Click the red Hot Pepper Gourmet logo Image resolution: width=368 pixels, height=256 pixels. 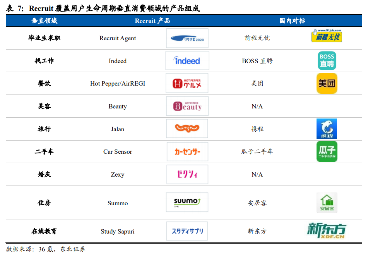point(187,83)
